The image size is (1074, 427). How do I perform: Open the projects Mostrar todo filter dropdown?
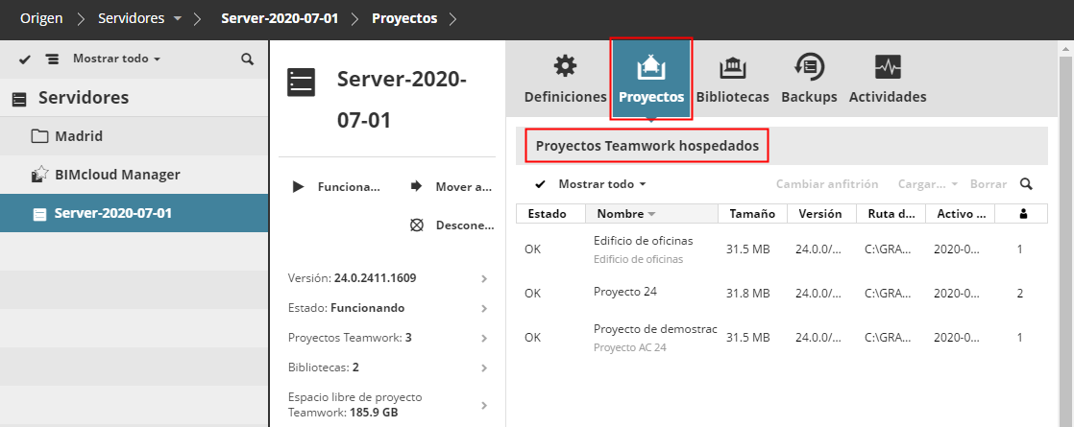(x=602, y=184)
